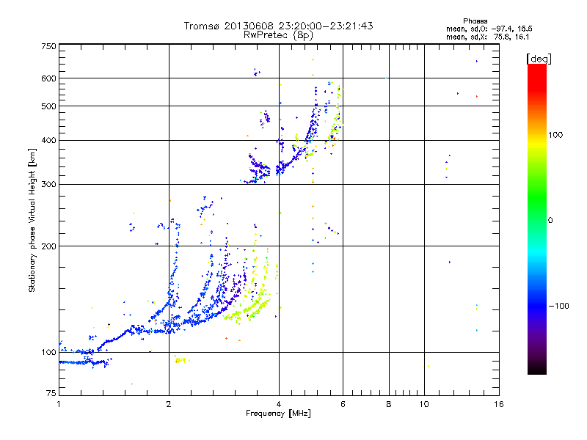Click the 'Phases' header text
587x440 pixels.
(475, 21)
